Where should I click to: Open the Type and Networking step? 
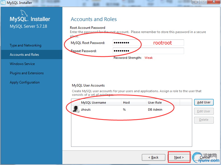click(25, 45)
